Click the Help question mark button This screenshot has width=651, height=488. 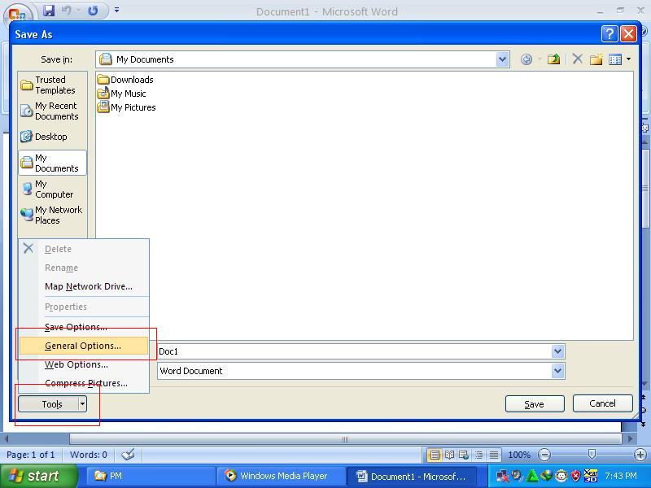[609, 33]
